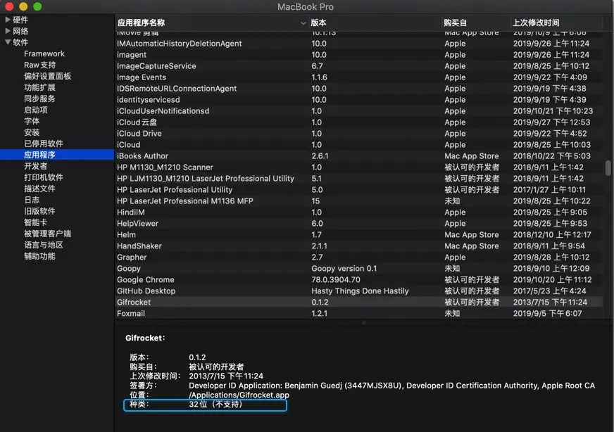Viewport: 614px width, 432px height.
Task: Select the GitHub Desktop row
Action: click(358, 291)
